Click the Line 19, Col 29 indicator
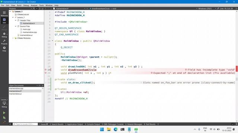Screen dimensions: 238x133 226,8
